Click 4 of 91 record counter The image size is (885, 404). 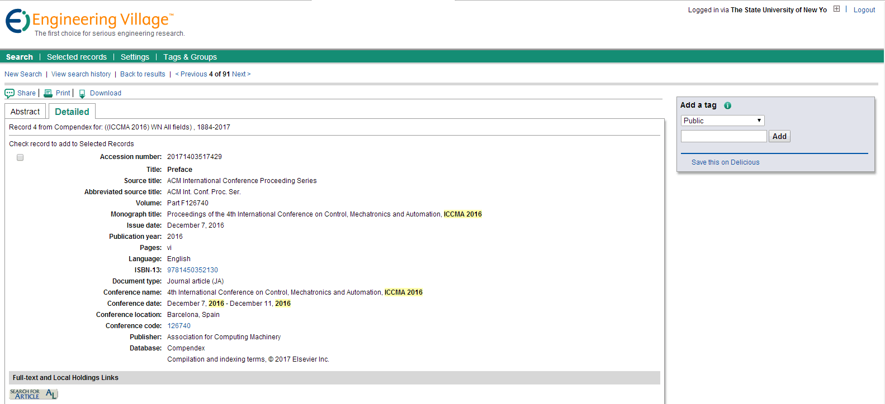pyautogui.click(x=220, y=74)
